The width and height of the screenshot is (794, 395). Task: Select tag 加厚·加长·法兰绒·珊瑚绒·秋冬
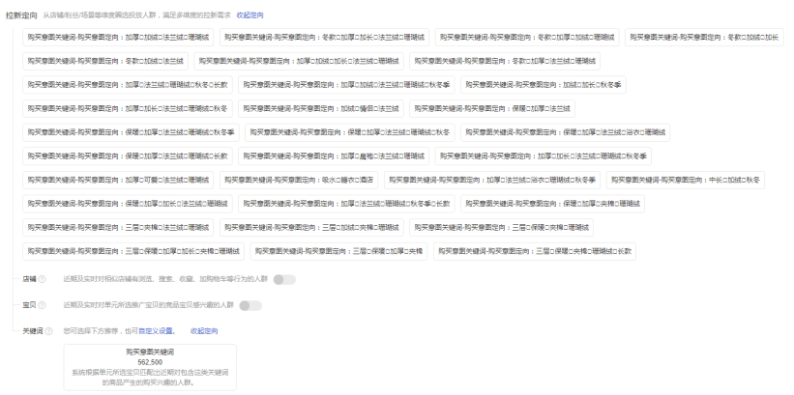click(128, 109)
